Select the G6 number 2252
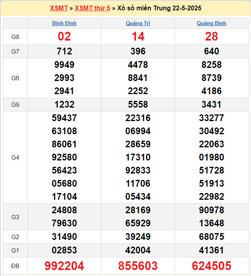The height and width of the screenshot is (276, 251). (138, 91)
